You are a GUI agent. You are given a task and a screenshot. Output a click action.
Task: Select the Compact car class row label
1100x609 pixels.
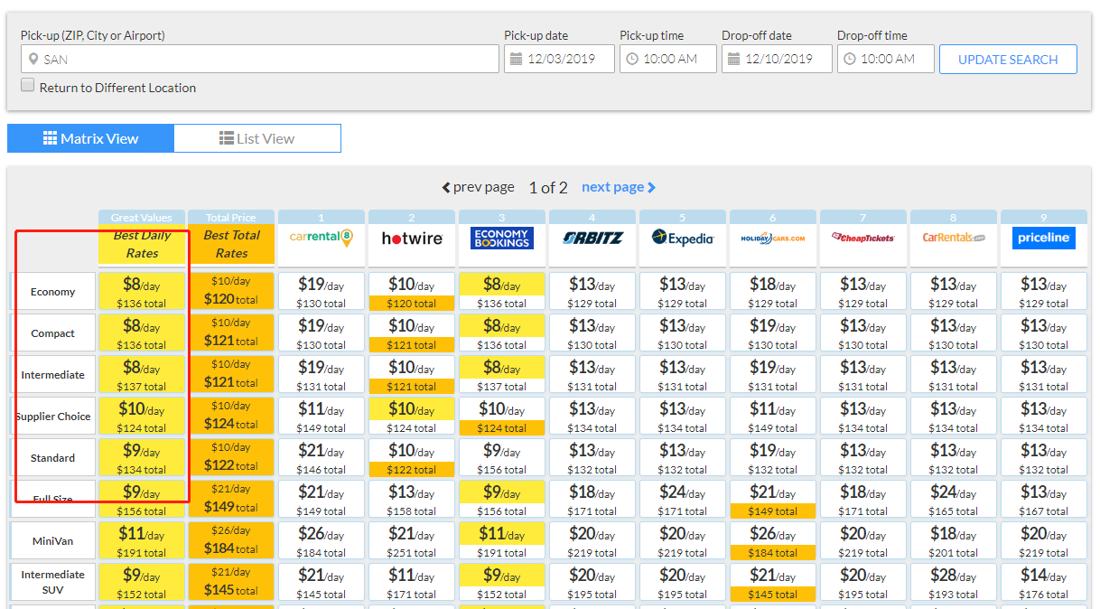click(x=52, y=333)
